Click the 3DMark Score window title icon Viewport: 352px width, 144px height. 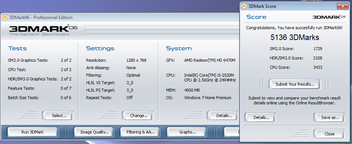pos(244,6)
